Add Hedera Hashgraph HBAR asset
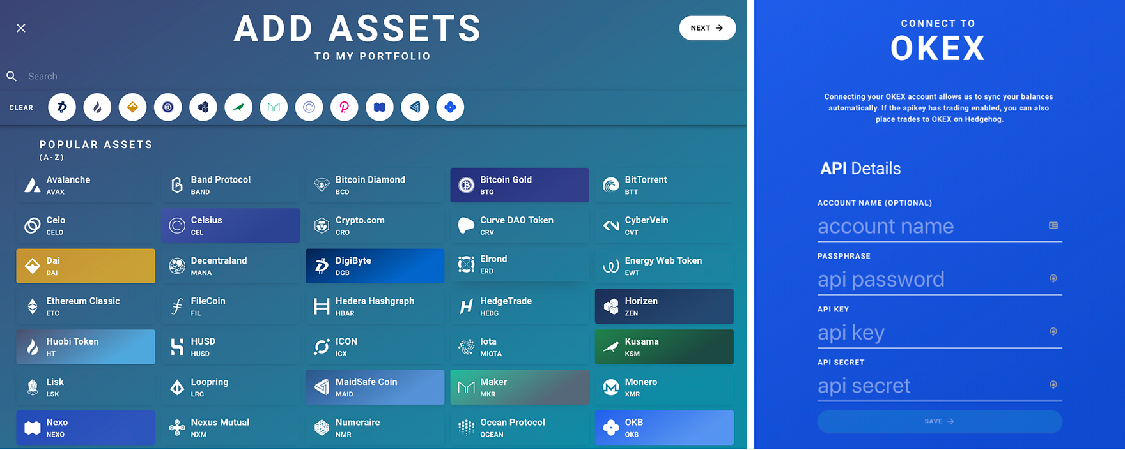This screenshot has height=450, width=1125. pyautogui.click(x=375, y=306)
